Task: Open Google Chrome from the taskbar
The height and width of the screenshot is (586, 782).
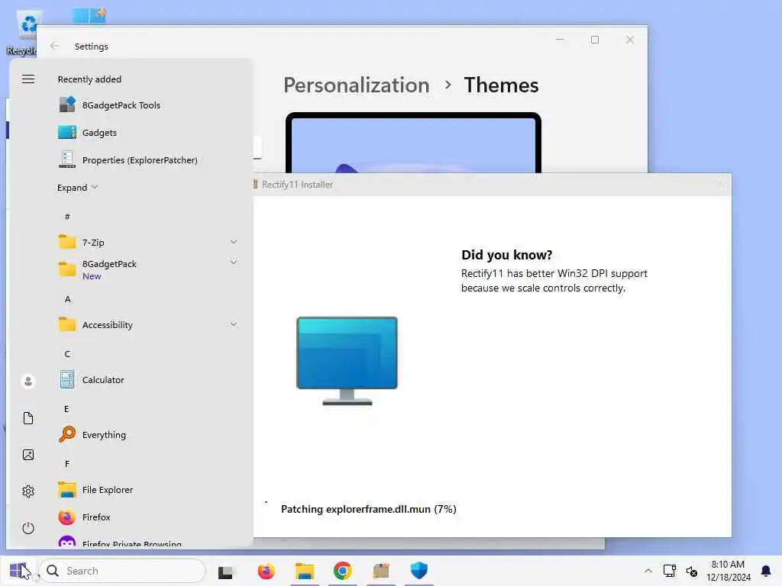Action: 342,571
